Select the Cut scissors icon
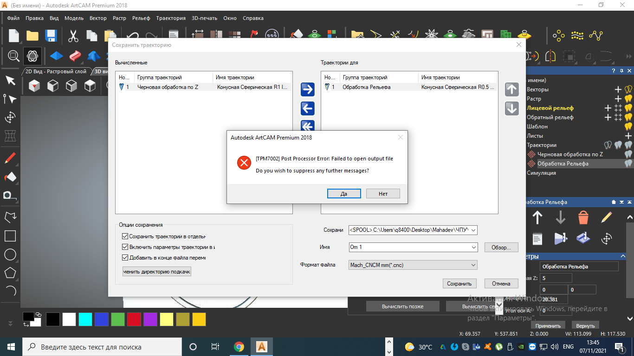This screenshot has height=356, width=634. [73, 36]
